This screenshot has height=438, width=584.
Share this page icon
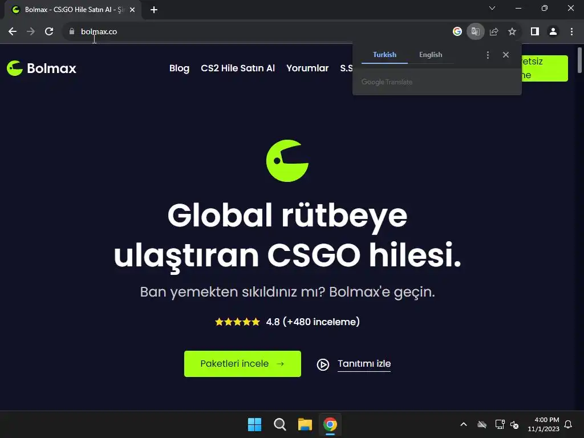pyautogui.click(x=494, y=32)
